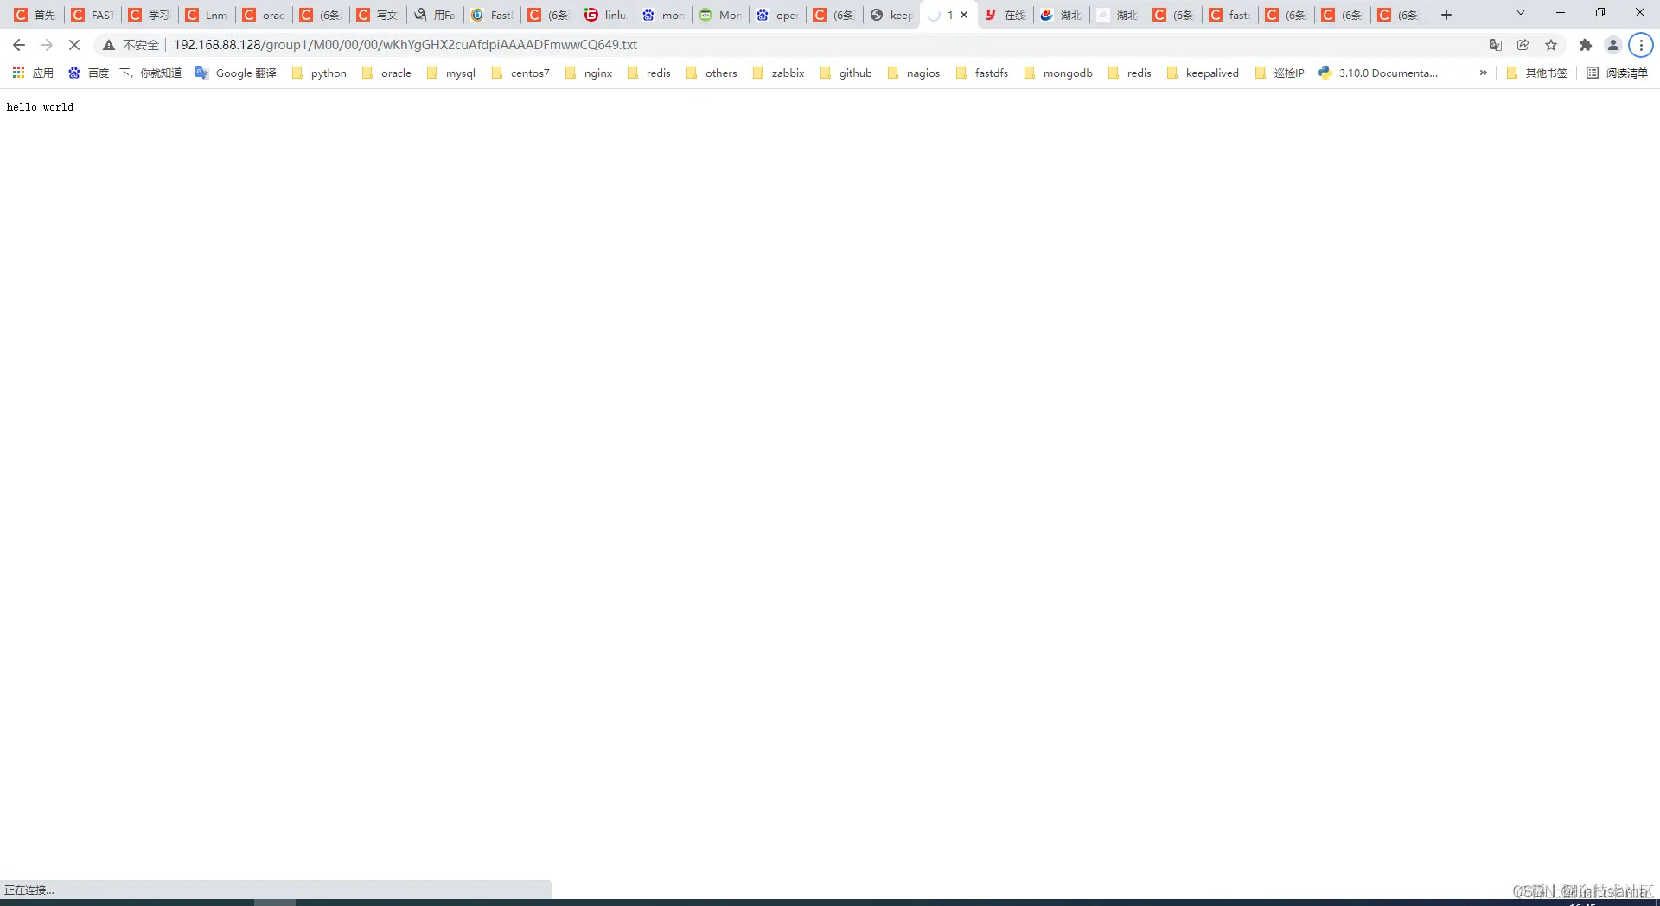Switch to the 首先 tab

[x=35, y=15]
